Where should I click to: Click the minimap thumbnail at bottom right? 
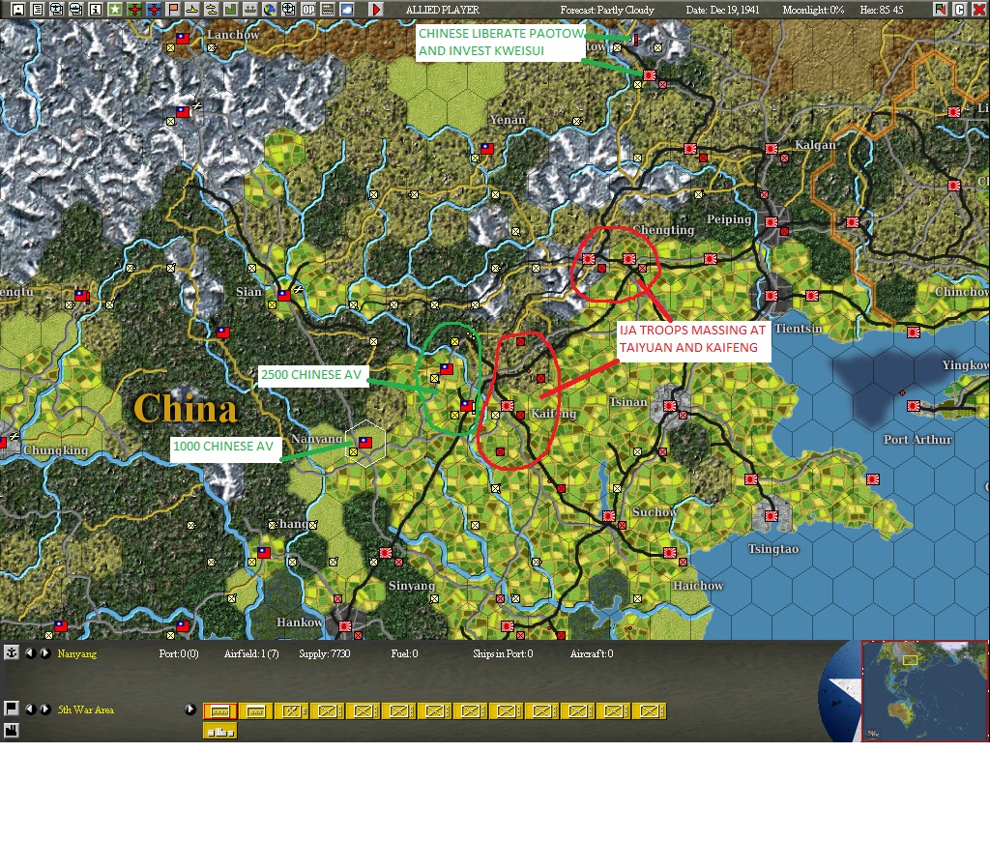924,690
